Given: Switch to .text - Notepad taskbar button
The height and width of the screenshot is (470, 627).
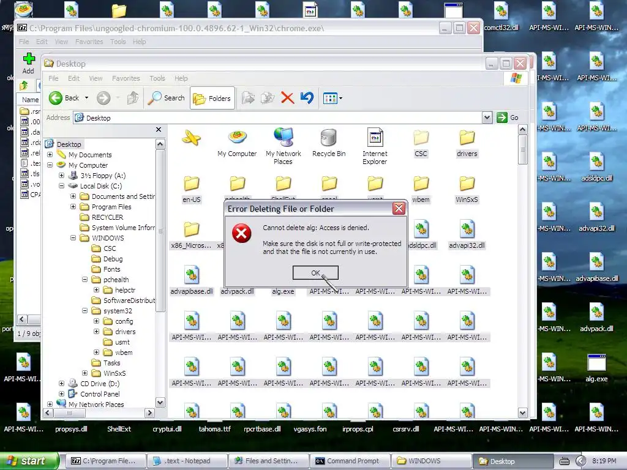Looking at the screenshot, I should (187, 461).
